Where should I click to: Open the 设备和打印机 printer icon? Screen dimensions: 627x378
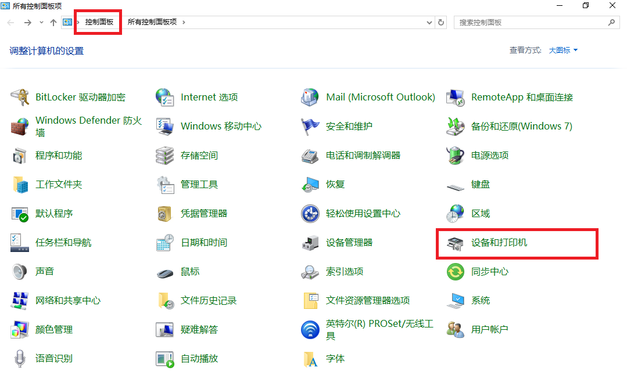455,243
